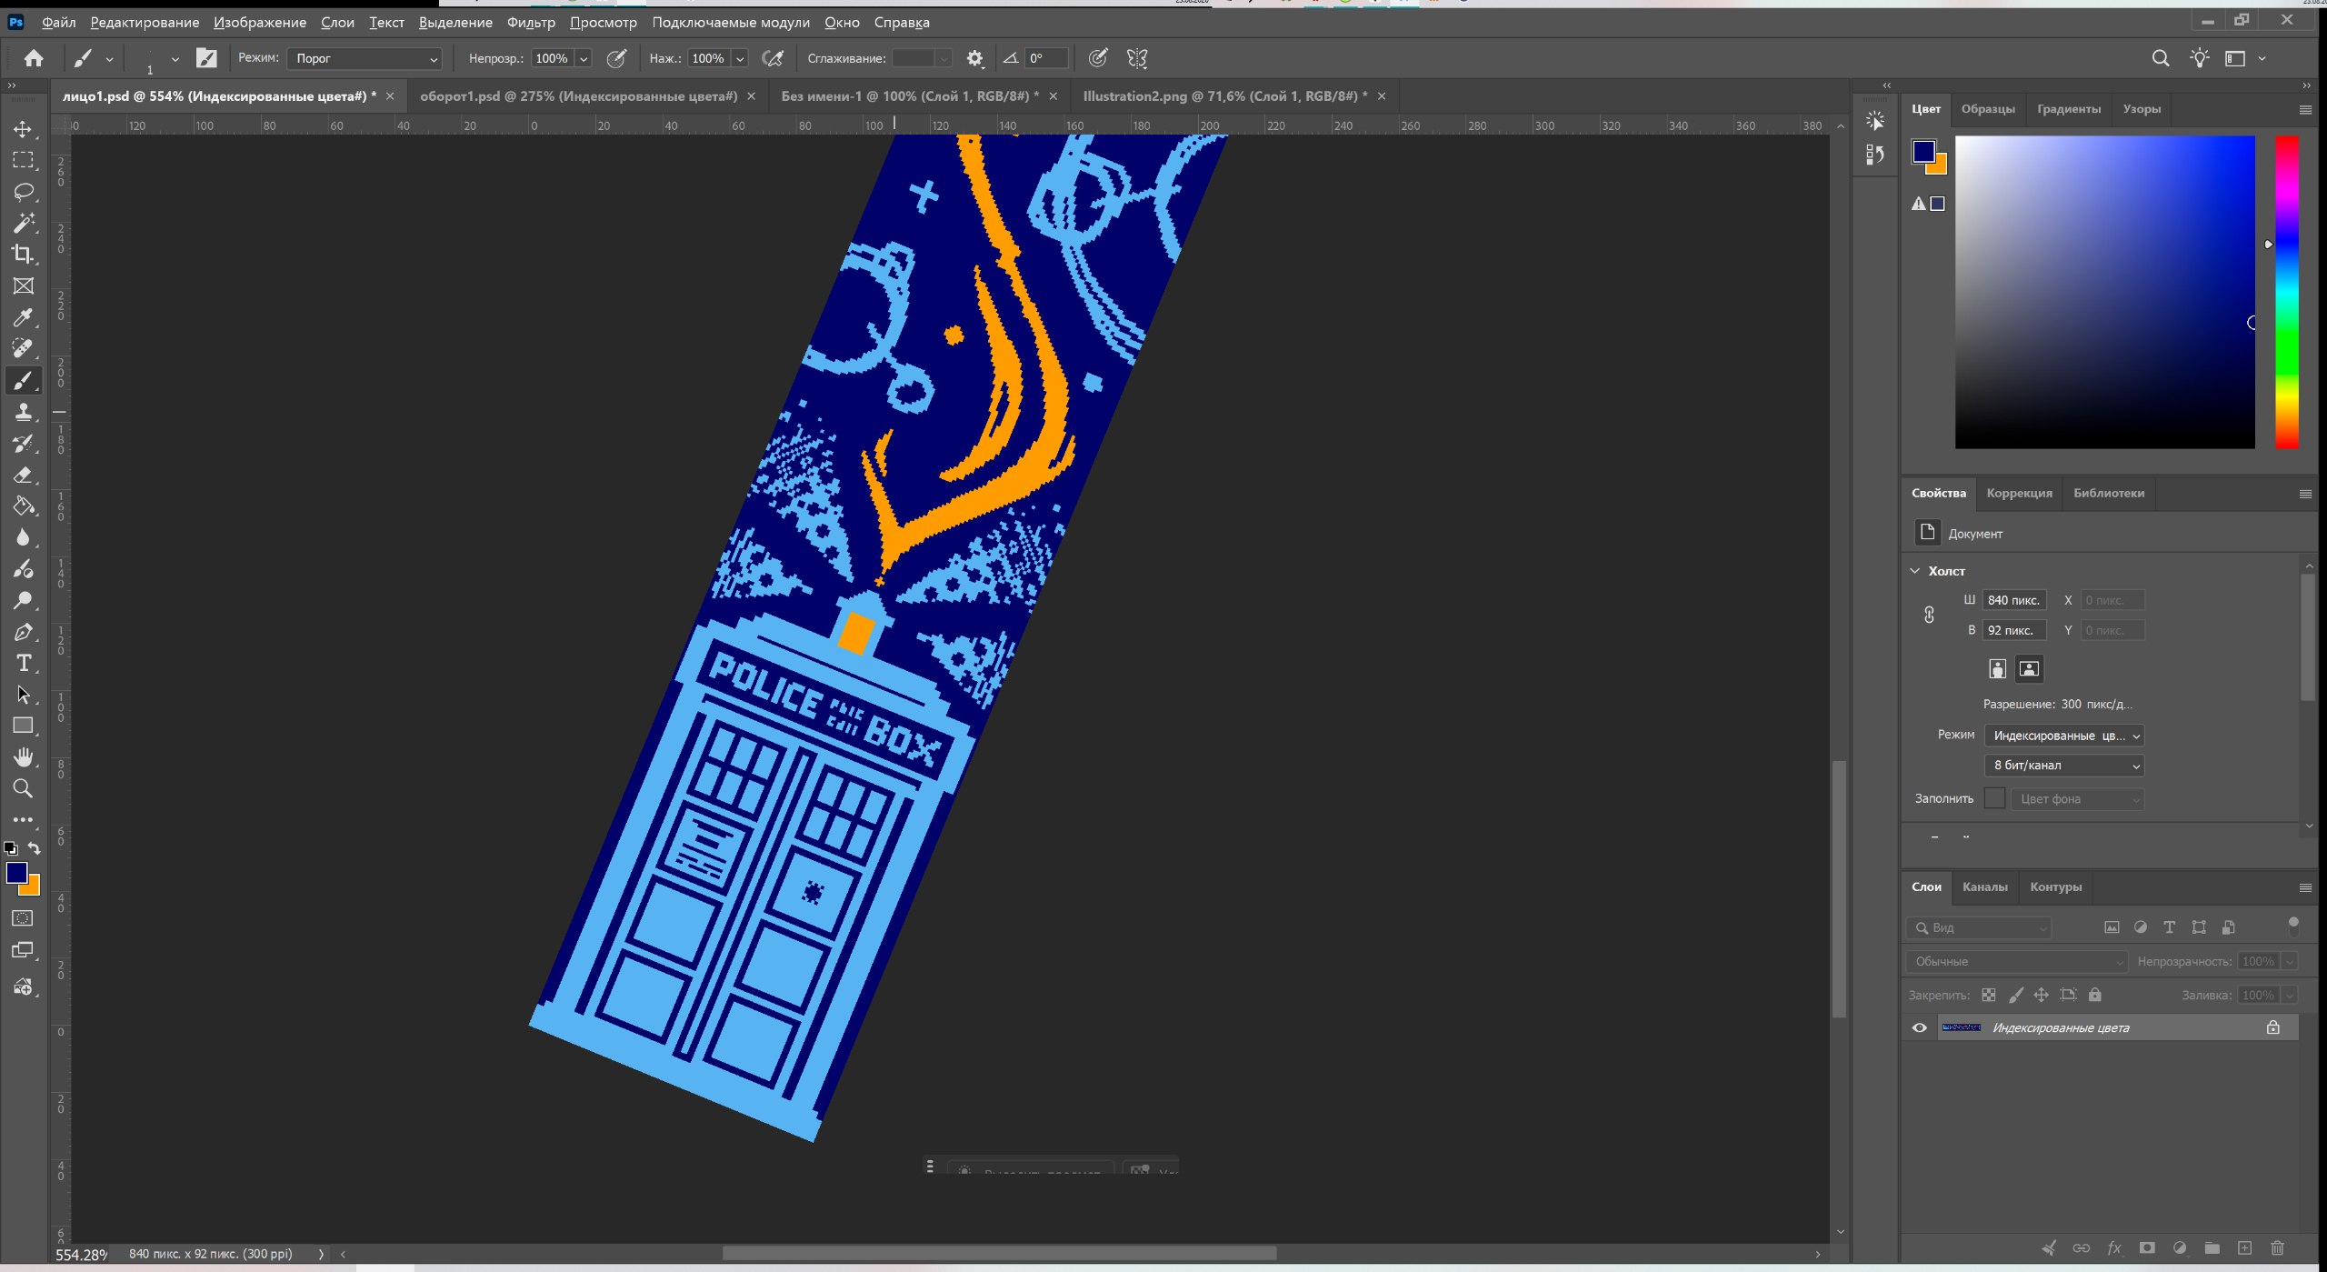
Task: Open the search icon at top right
Action: pyautogui.click(x=2161, y=58)
